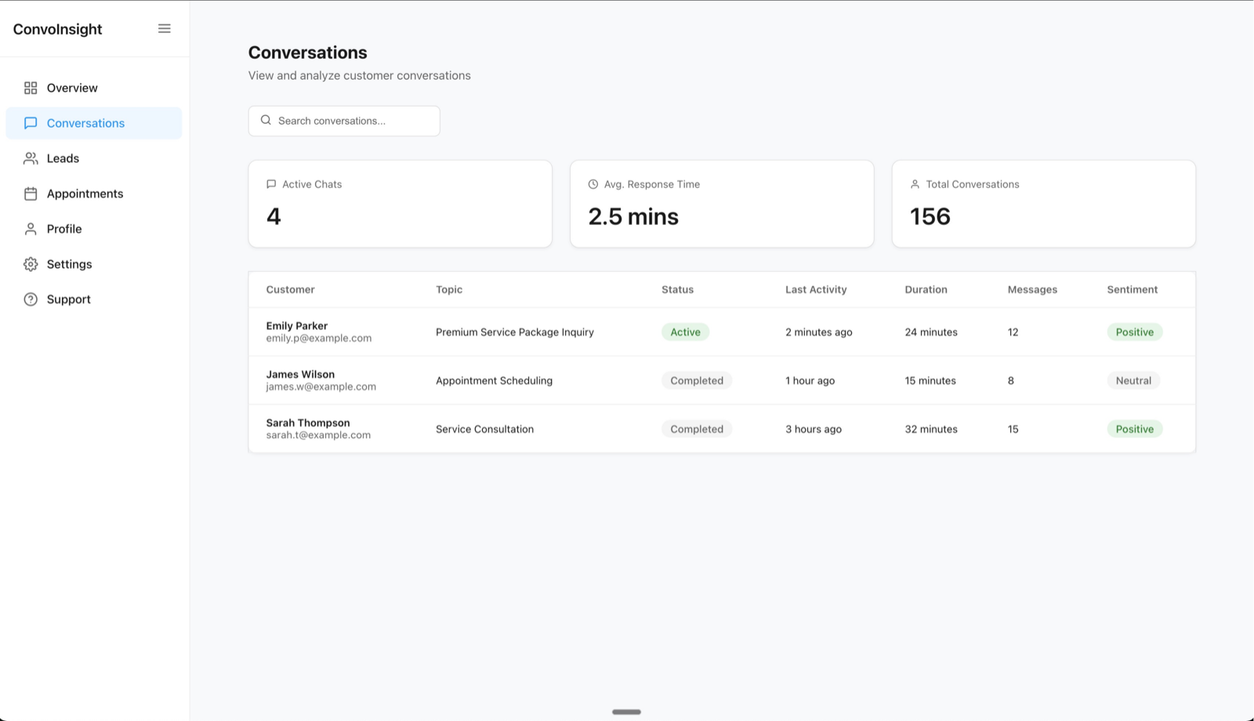1254x721 pixels.
Task: Open the Appointments page
Action: [x=94, y=194]
